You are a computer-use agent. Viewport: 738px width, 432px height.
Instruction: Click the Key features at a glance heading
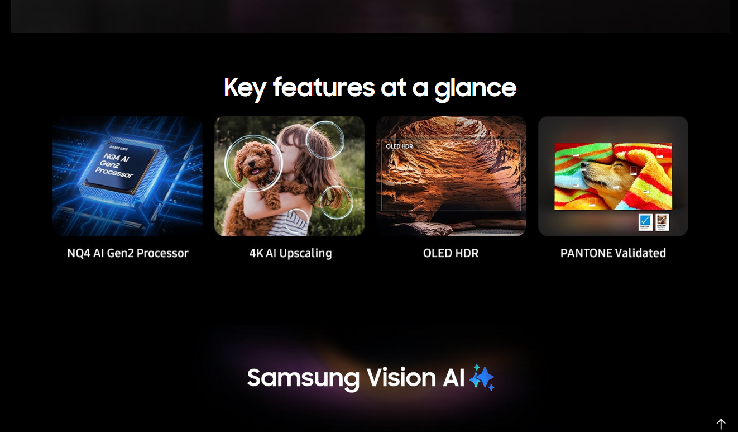coord(370,88)
